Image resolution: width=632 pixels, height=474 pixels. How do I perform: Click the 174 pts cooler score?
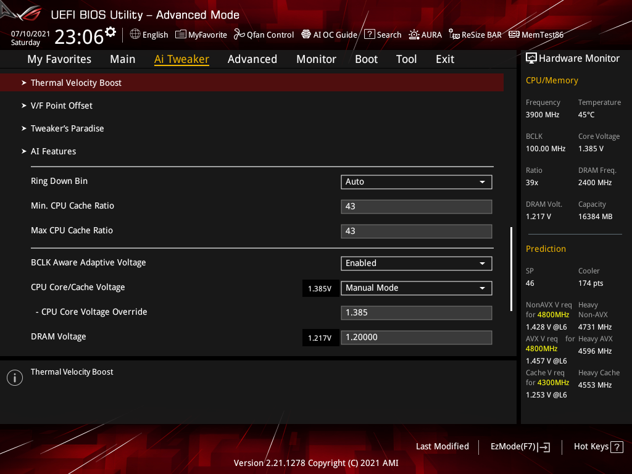[591, 283]
